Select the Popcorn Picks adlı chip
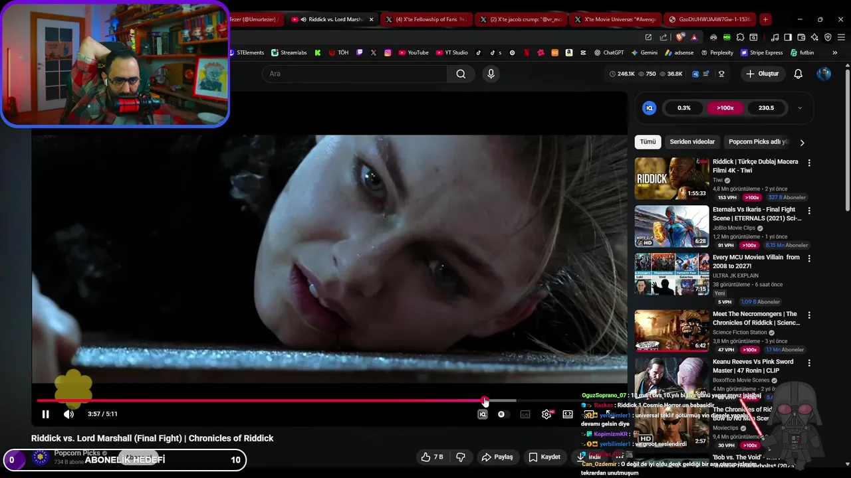 coord(758,142)
